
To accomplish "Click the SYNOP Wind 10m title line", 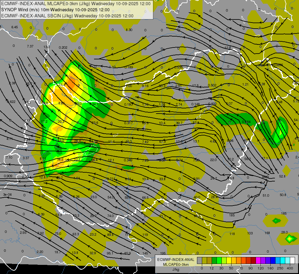I will pyautogui.click(x=56, y=10).
